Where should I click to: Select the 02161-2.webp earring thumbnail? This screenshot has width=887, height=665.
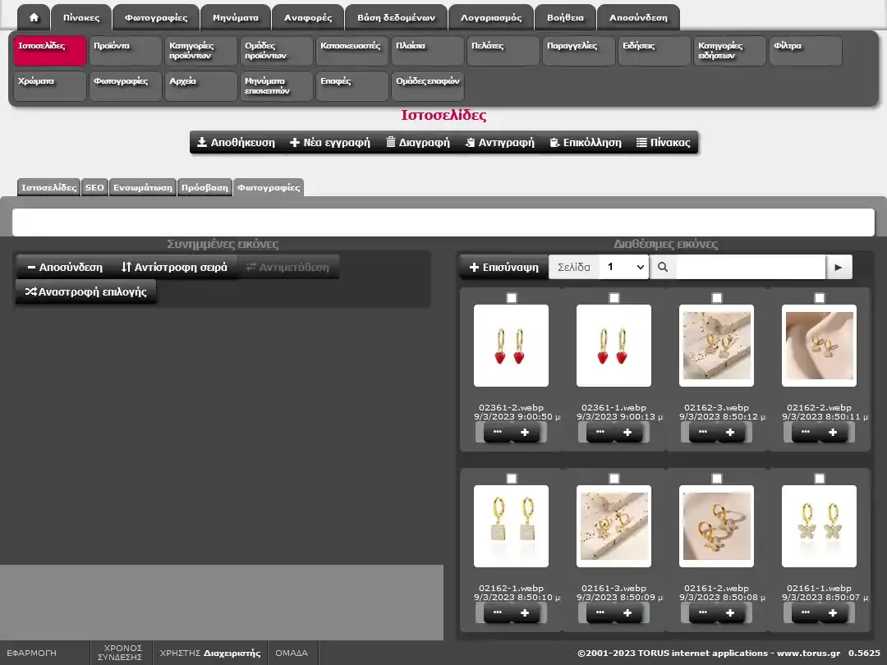pyautogui.click(x=716, y=526)
